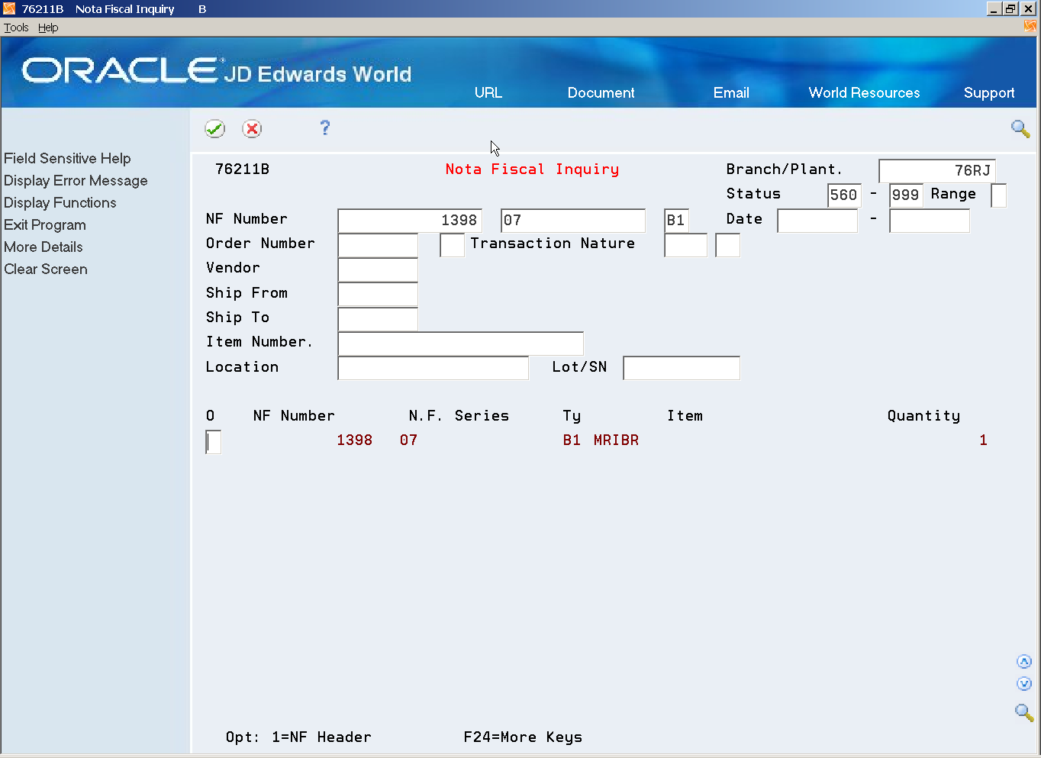Click the series value 07 in results row
Screen dimensions: 1041x758
tap(409, 440)
